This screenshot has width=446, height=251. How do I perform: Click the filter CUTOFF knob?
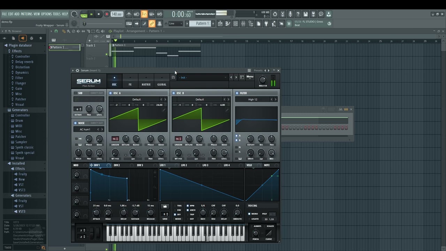(251, 139)
